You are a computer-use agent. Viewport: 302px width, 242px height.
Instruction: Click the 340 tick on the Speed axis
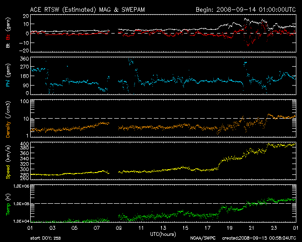24,158
